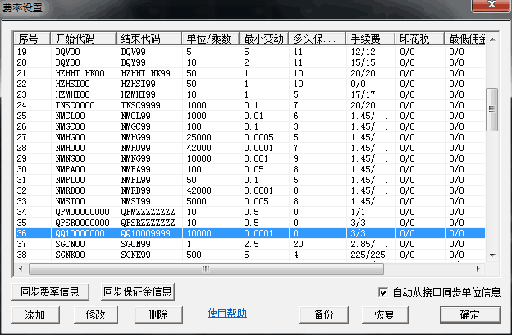Select the NMHG00 row
Screen dimensions: 512x335
click(x=250, y=137)
